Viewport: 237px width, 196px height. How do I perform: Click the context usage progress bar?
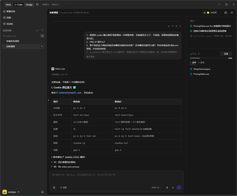[208, 58]
